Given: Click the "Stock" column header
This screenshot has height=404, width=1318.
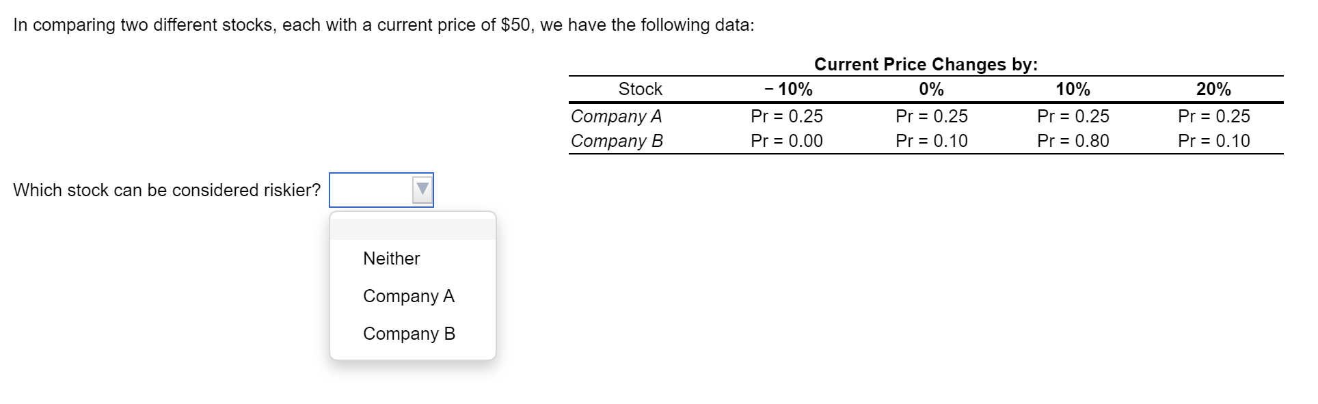Looking at the screenshot, I should [x=641, y=89].
